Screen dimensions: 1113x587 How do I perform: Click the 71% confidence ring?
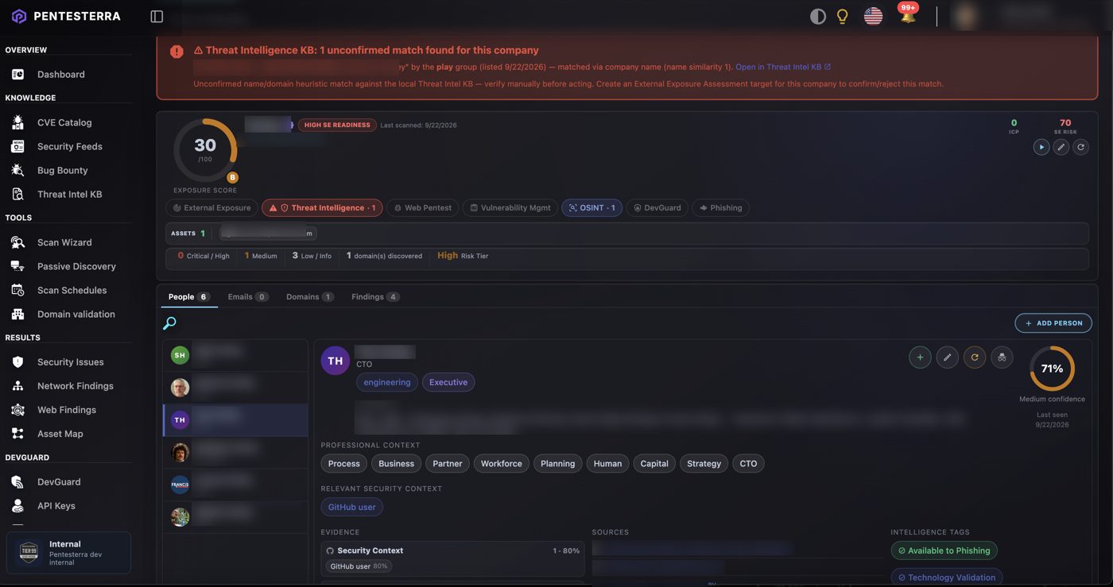pos(1052,369)
